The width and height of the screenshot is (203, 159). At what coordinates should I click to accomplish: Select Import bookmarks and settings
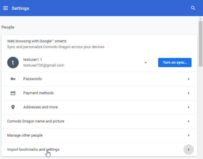[x=99, y=149]
